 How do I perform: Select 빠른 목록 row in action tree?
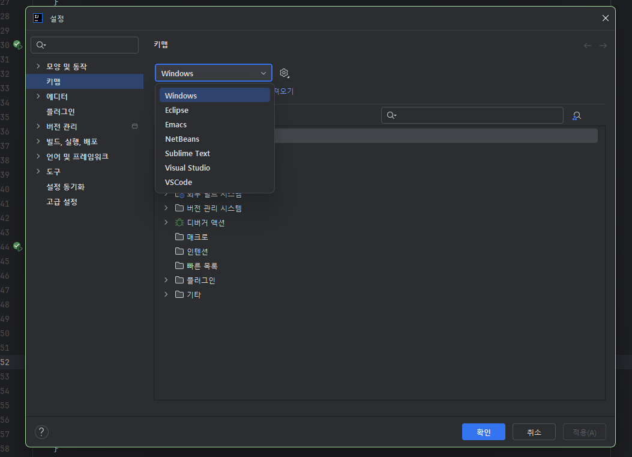[379, 266]
